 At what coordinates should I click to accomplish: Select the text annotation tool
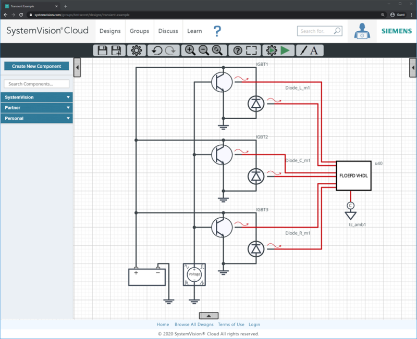point(314,51)
